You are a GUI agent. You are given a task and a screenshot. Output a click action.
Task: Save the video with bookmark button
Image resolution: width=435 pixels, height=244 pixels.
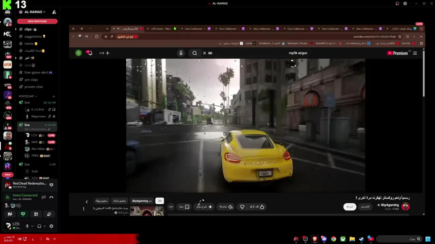pos(185,207)
